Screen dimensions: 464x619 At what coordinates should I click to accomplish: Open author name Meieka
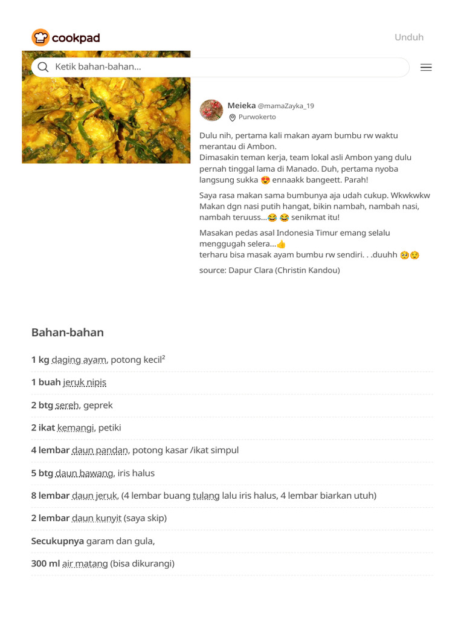[x=242, y=105]
